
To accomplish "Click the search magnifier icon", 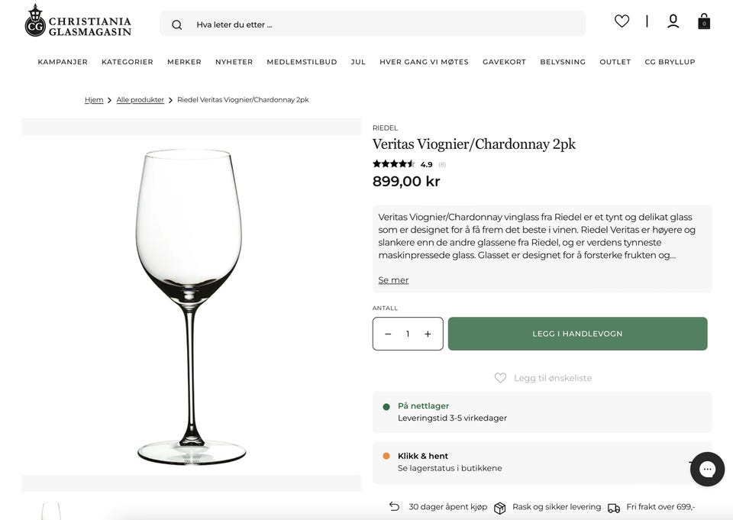I will [177, 24].
